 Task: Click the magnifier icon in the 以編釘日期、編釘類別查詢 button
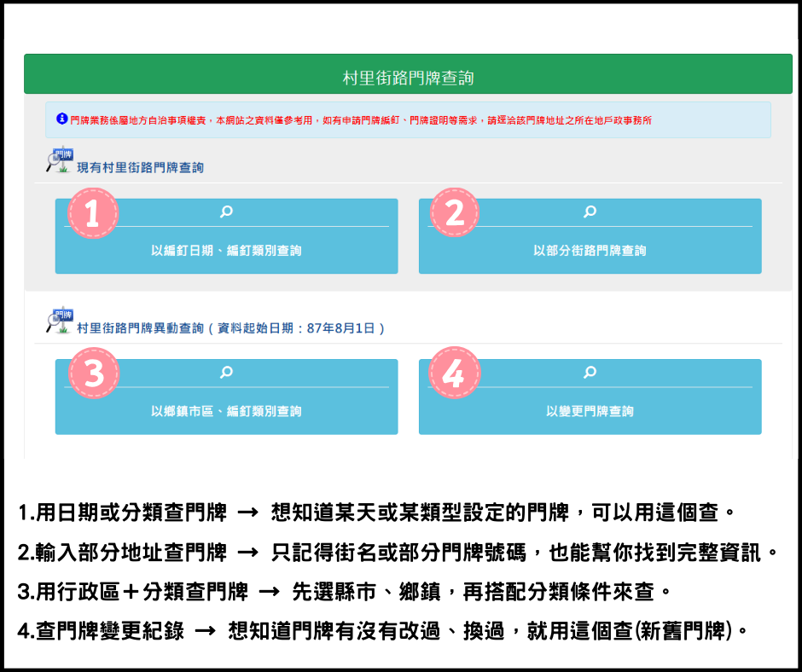(226, 212)
